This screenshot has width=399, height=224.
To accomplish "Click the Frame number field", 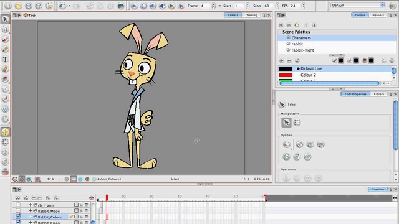I will pos(205,6).
